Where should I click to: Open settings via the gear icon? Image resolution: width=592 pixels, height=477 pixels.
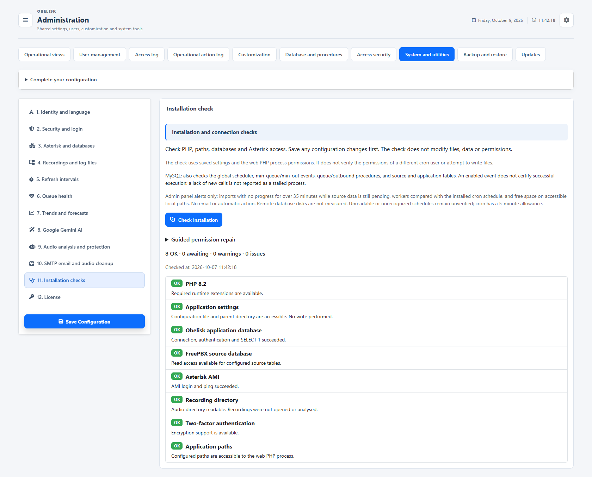(x=566, y=20)
